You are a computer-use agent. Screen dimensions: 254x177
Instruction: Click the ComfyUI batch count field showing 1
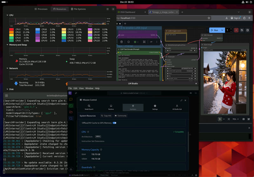(x=228, y=30)
